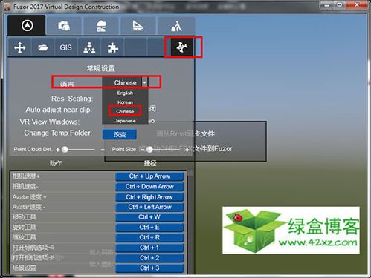
Task: Click the Res. Scaling label
Action: point(72,99)
